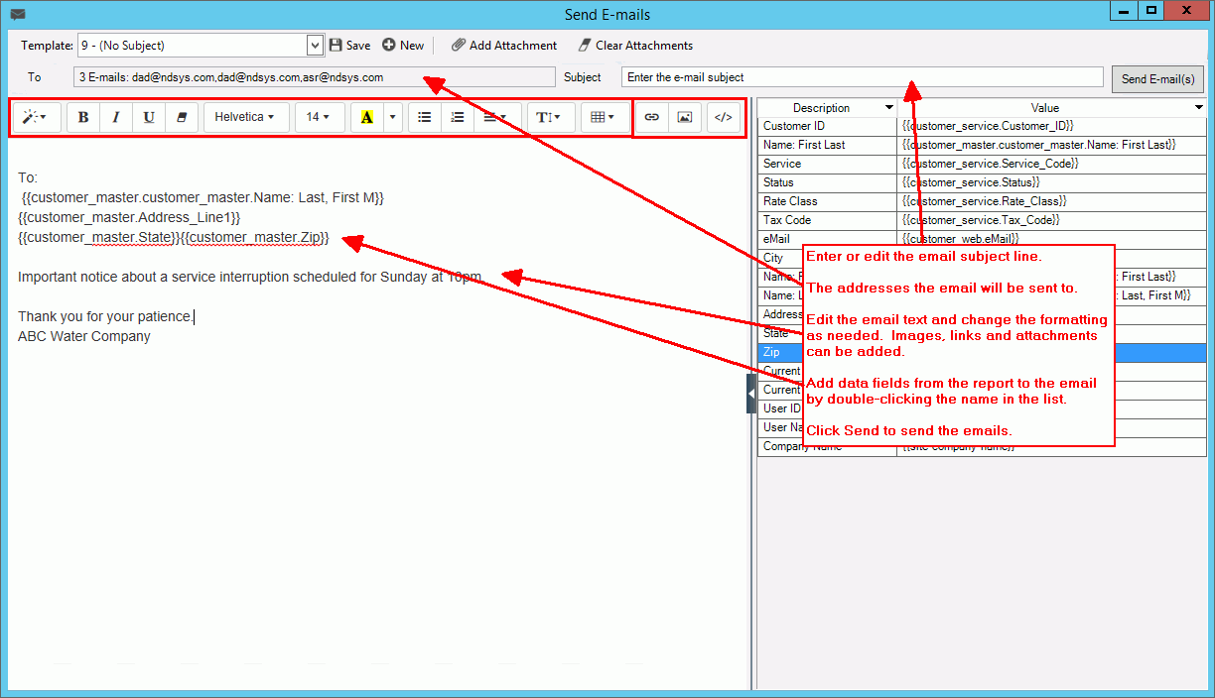1215x698 pixels.
Task: Insert a numbered ordered list
Action: (x=458, y=117)
